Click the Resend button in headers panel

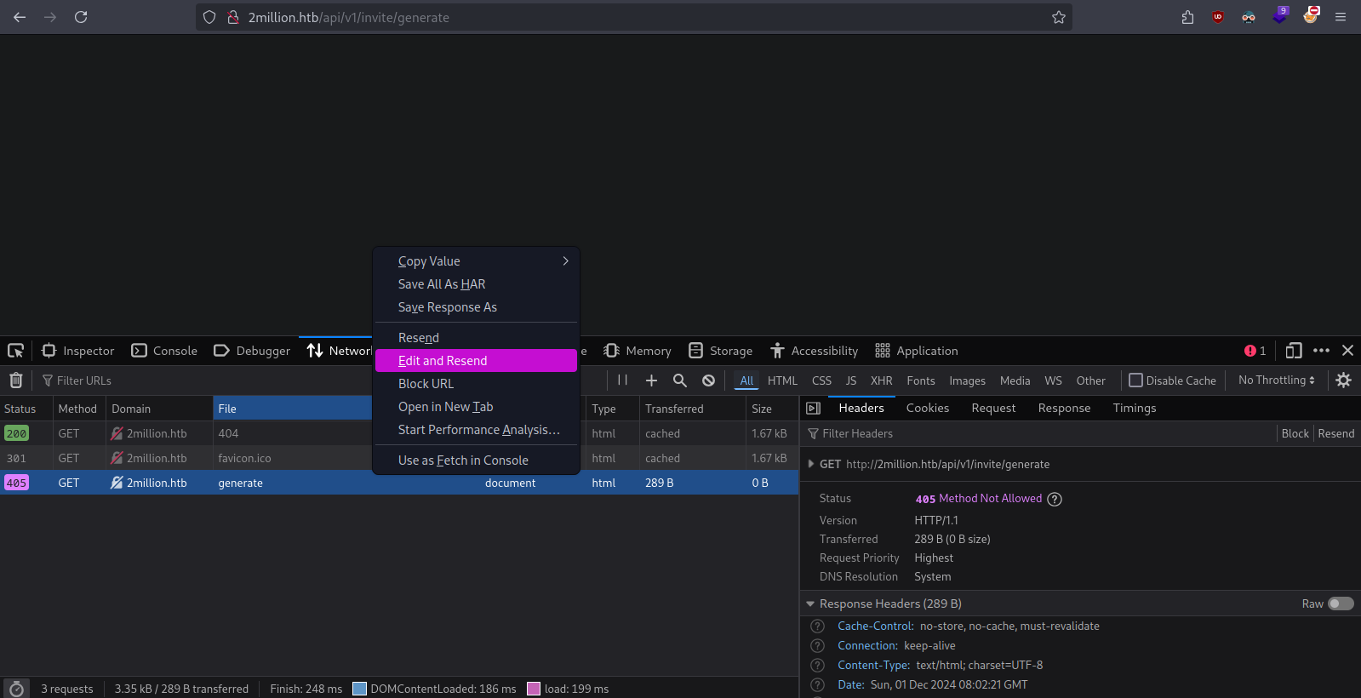pyautogui.click(x=1335, y=433)
